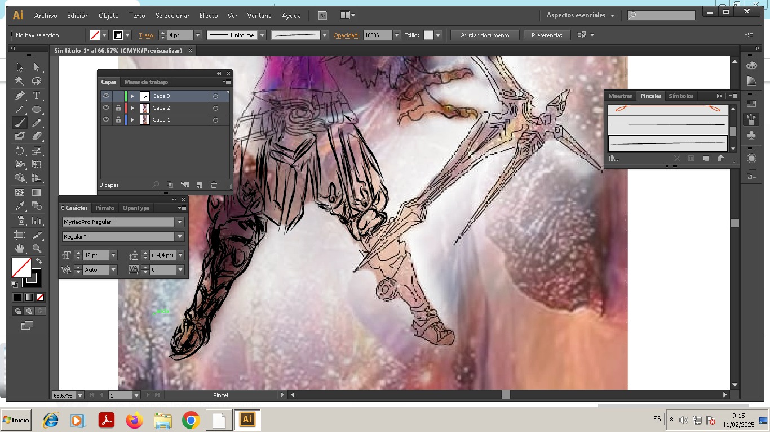This screenshot has height=432, width=770.
Task: Select the Eraser tool
Action: [x=37, y=136]
